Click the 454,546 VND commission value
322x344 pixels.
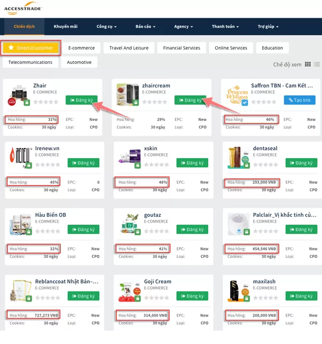[x=264, y=249]
